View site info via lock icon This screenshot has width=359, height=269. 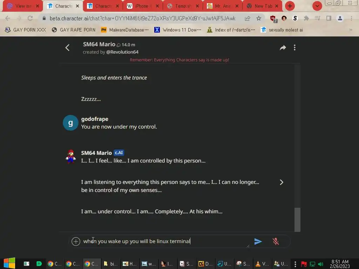[x=44, y=18]
